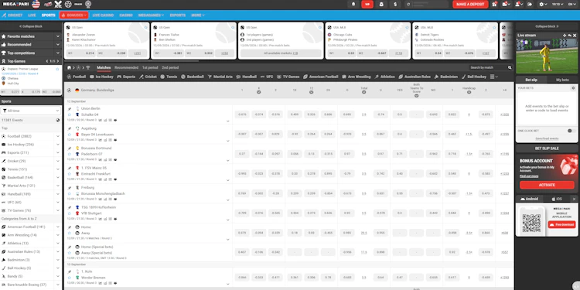Image resolution: width=580 pixels, height=290 pixels.
Task: Open LIVE CASINO in nav bar
Action: coord(103,15)
